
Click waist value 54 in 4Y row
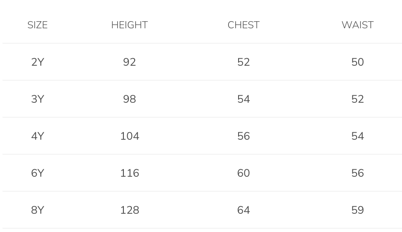coord(357,136)
